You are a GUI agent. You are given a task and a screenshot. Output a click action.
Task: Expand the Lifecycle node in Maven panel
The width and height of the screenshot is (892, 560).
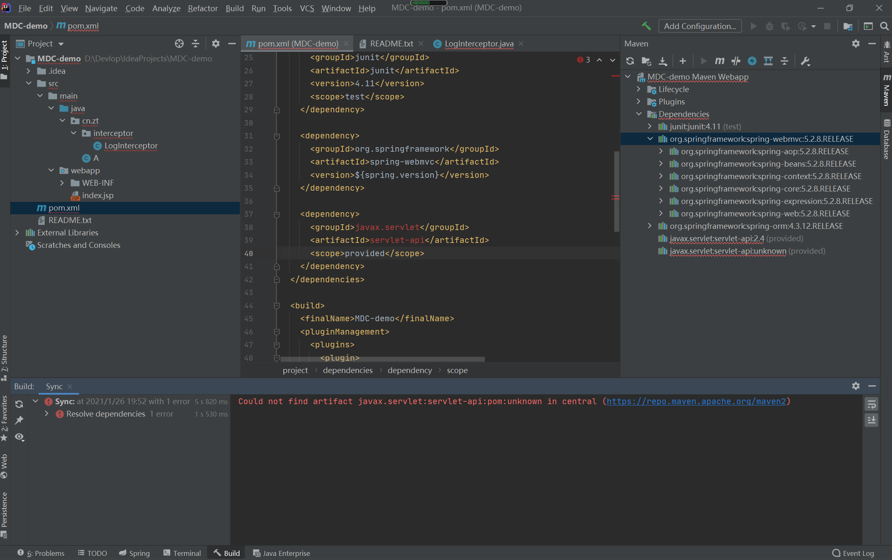tap(639, 89)
